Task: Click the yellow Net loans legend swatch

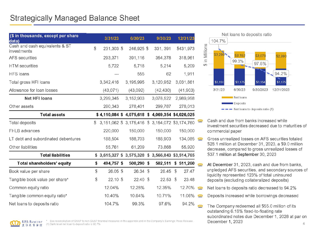Action: coord(227,97)
